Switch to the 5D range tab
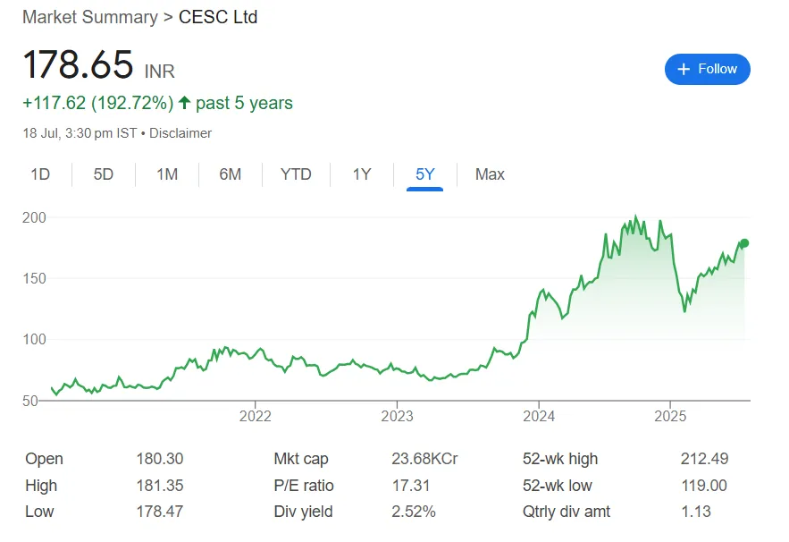Screen dimensions: 789x542 (103, 174)
